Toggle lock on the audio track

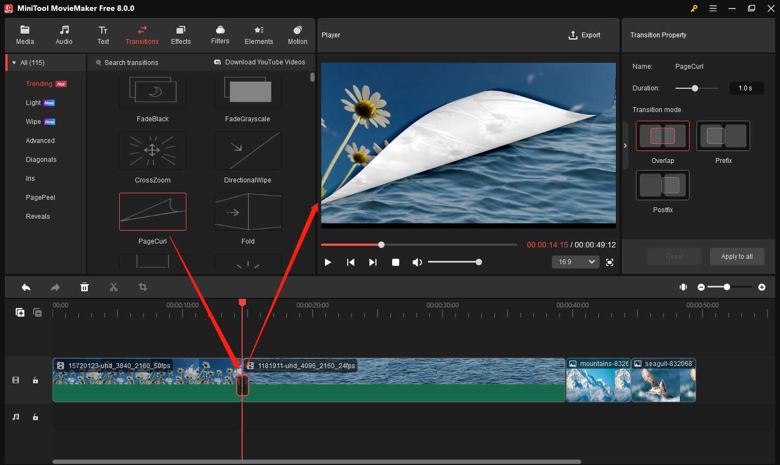tap(35, 417)
